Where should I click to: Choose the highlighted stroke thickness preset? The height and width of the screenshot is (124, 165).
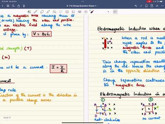115,12
